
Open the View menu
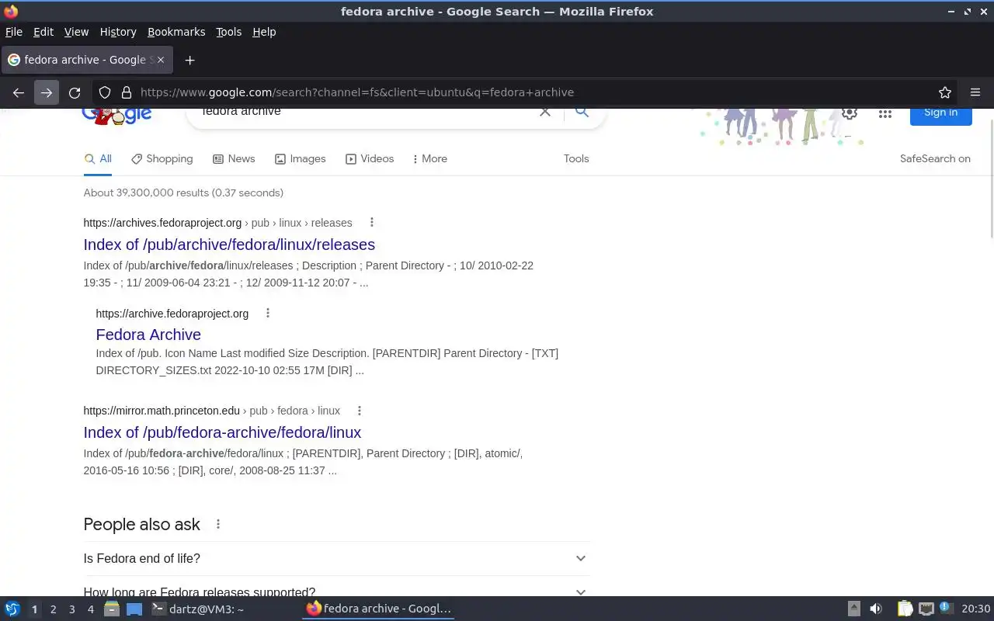coord(76,32)
